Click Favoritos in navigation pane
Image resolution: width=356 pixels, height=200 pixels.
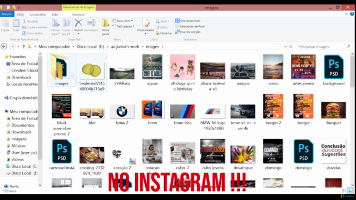[18, 57]
